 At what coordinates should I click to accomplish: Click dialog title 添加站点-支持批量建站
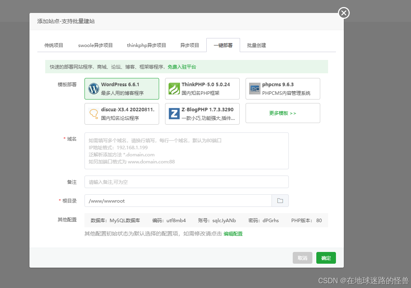click(x=66, y=21)
